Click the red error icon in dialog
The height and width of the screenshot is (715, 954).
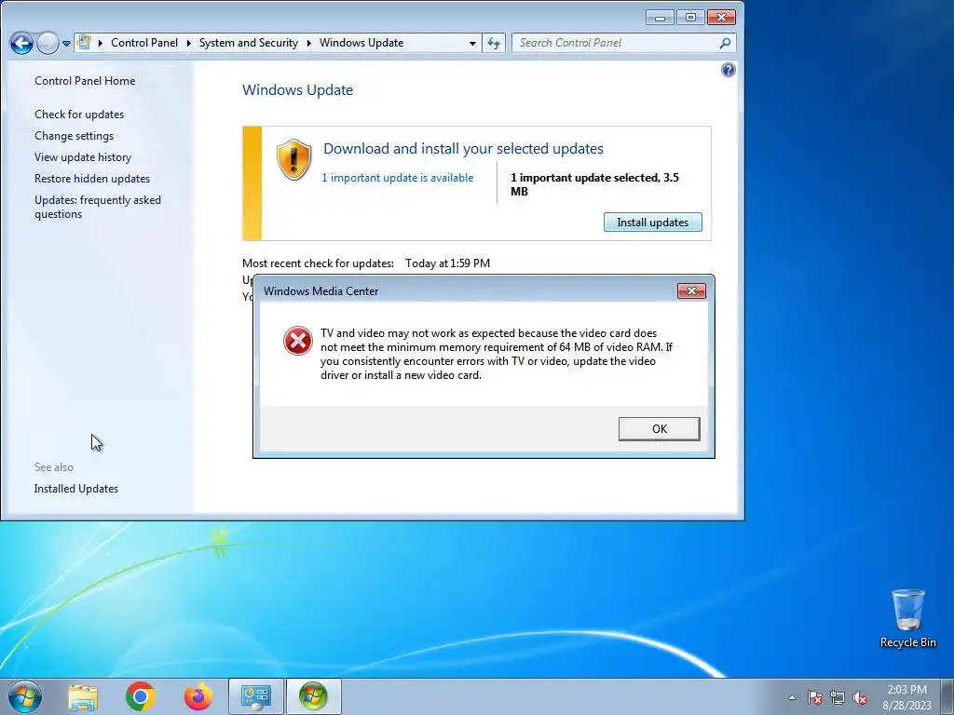(298, 341)
